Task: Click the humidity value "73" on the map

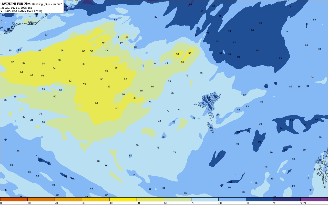Action: click(x=150, y=102)
